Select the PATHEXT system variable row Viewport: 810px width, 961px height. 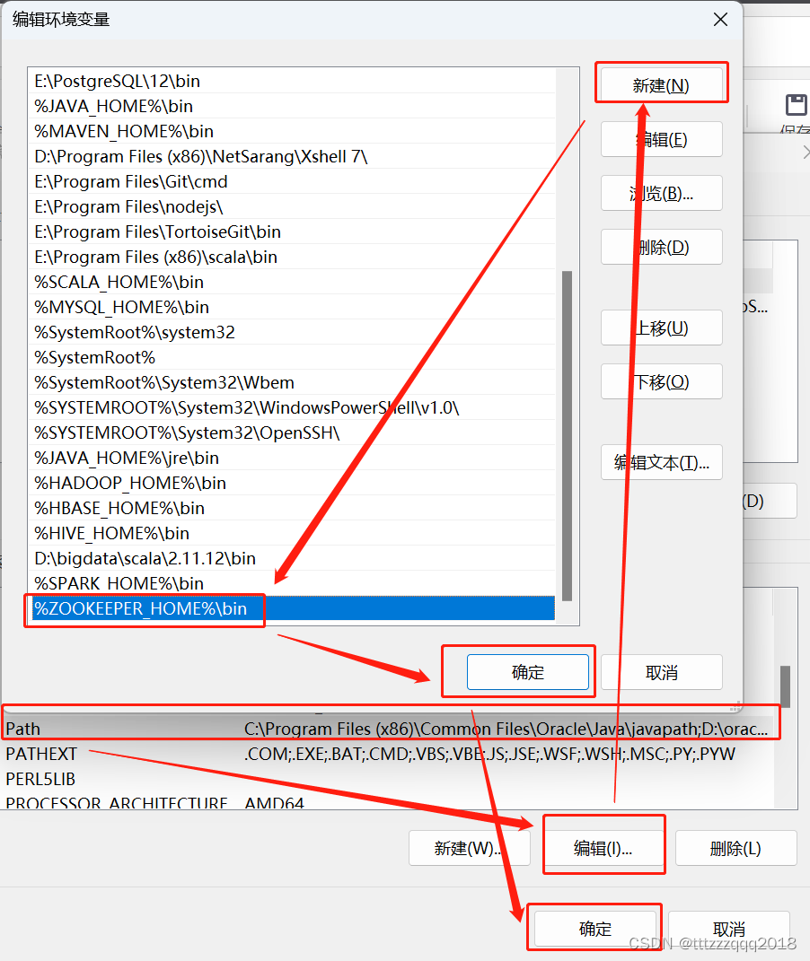[388, 754]
